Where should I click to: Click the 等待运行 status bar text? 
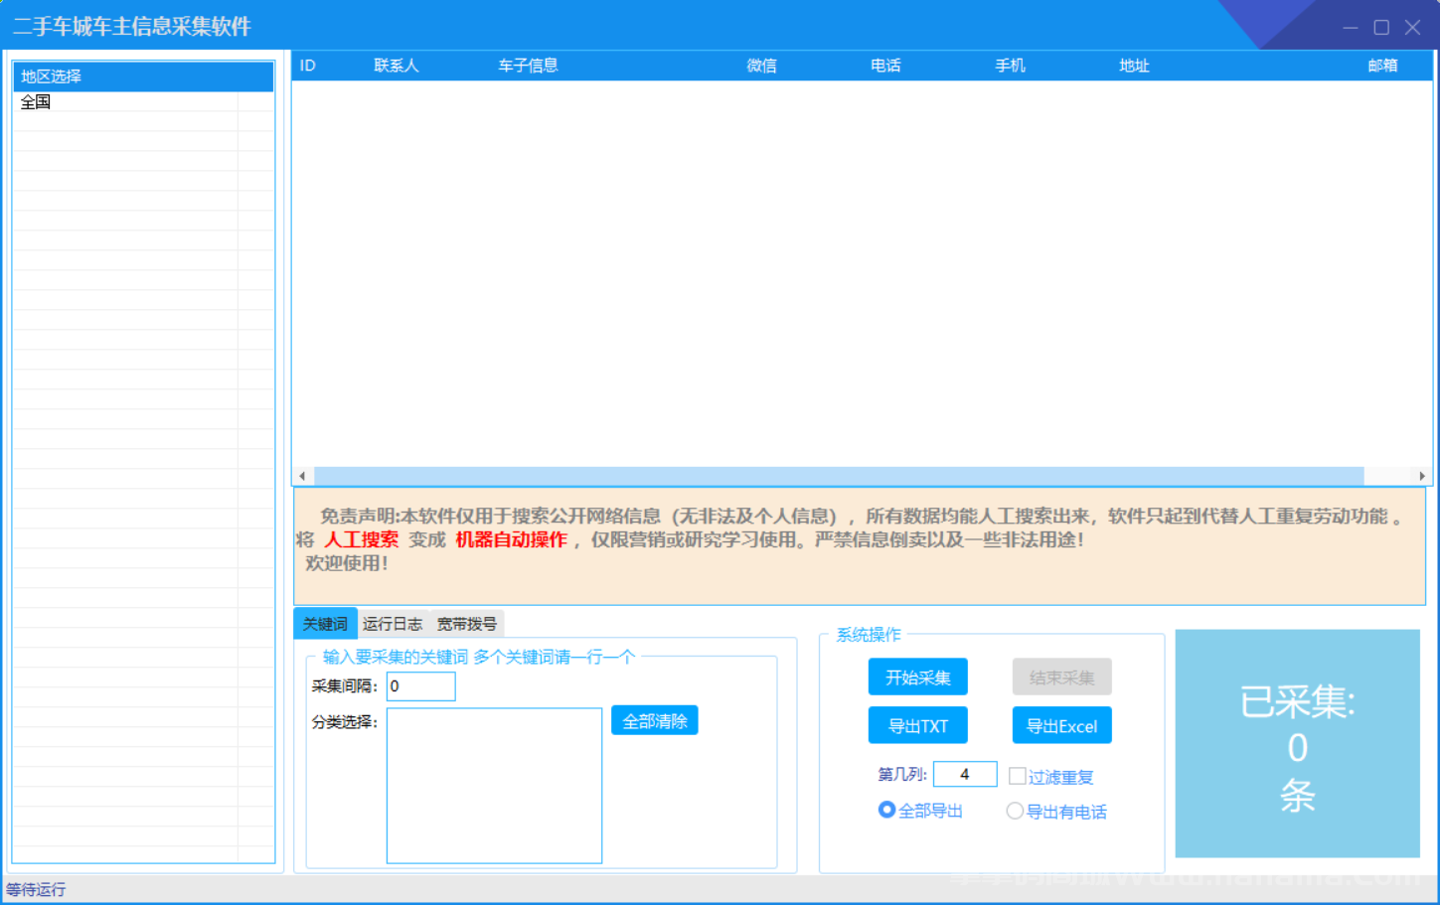pos(37,889)
